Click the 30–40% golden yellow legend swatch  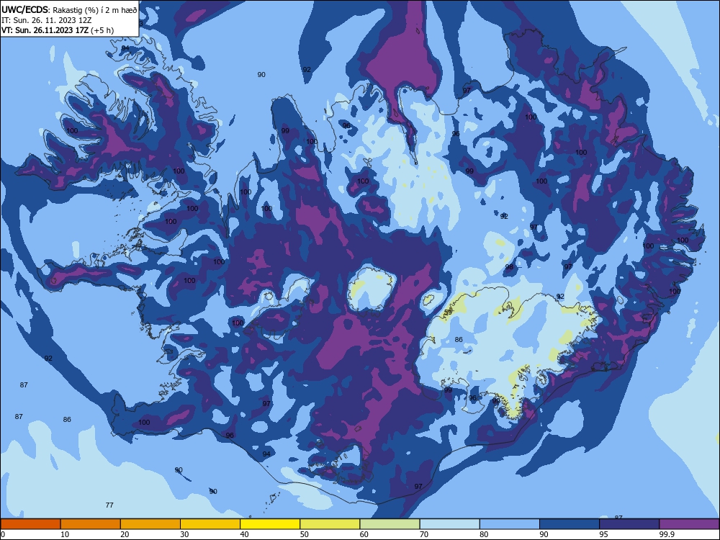point(210,524)
